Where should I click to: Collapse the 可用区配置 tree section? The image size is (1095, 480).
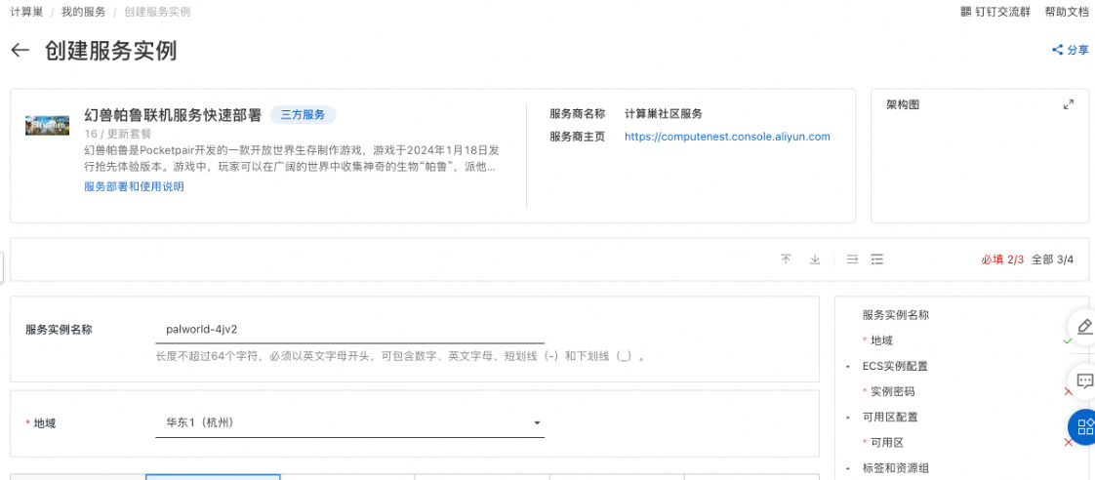pos(847,418)
